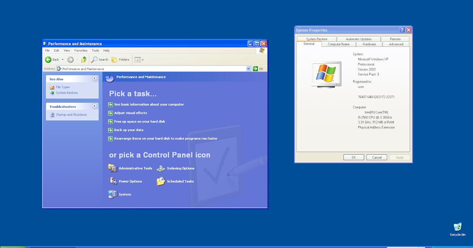The height and width of the screenshot is (248, 473).
Task: Open Back button history dropdown arrow
Action: [x=62, y=60]
